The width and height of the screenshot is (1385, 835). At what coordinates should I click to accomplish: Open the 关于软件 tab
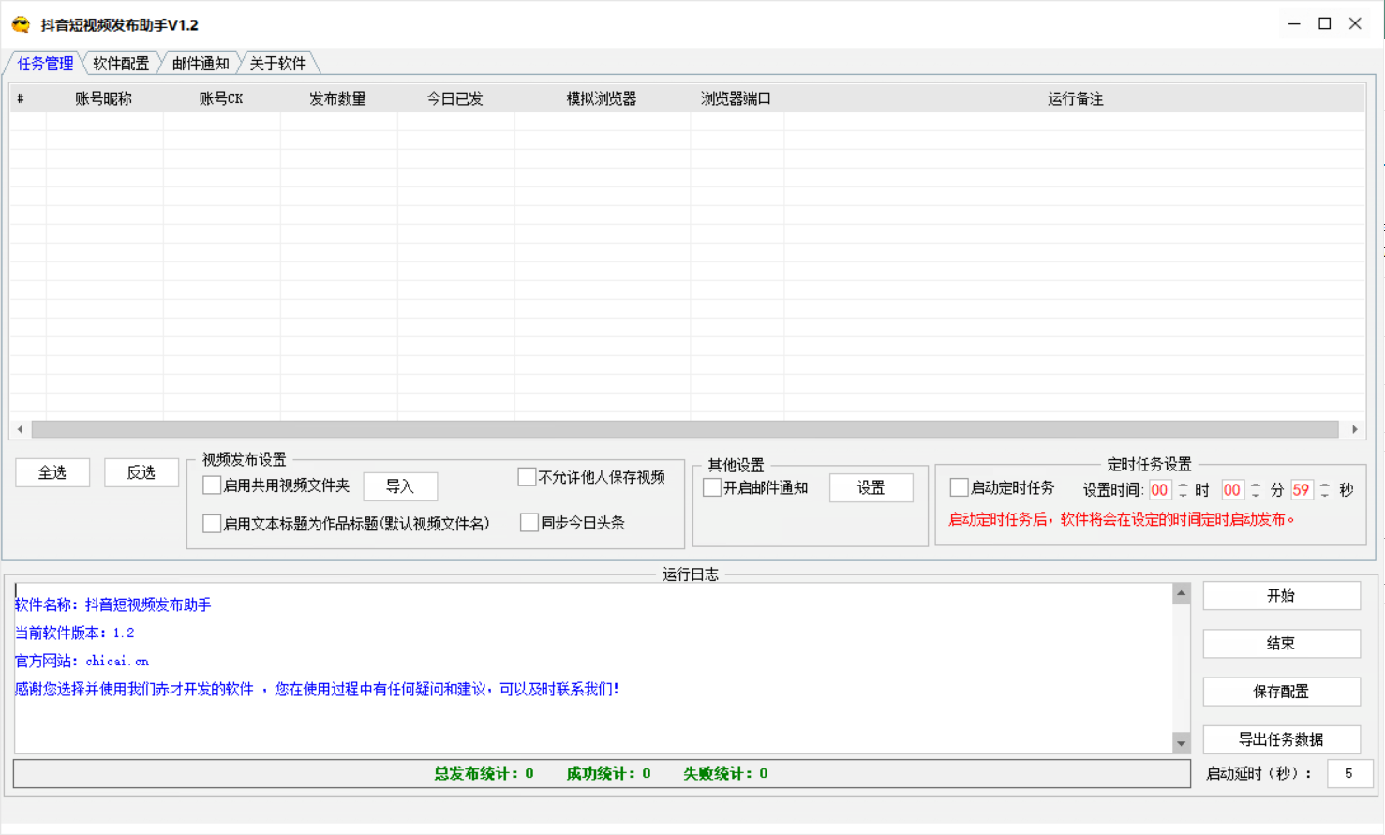277,63
